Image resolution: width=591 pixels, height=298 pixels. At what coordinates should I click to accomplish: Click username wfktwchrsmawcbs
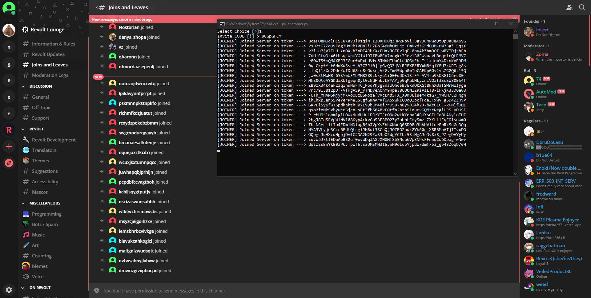(138, 211)
